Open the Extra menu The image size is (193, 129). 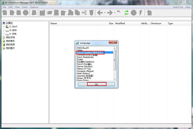25,7
